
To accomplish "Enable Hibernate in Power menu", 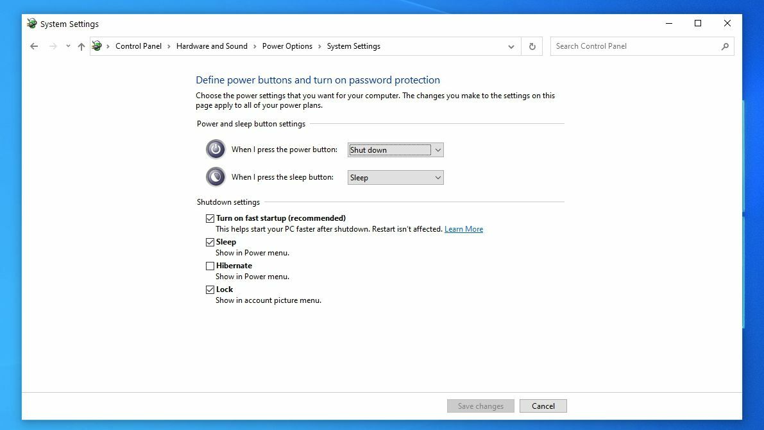I will pyautogui.click(x=210, y=266).
